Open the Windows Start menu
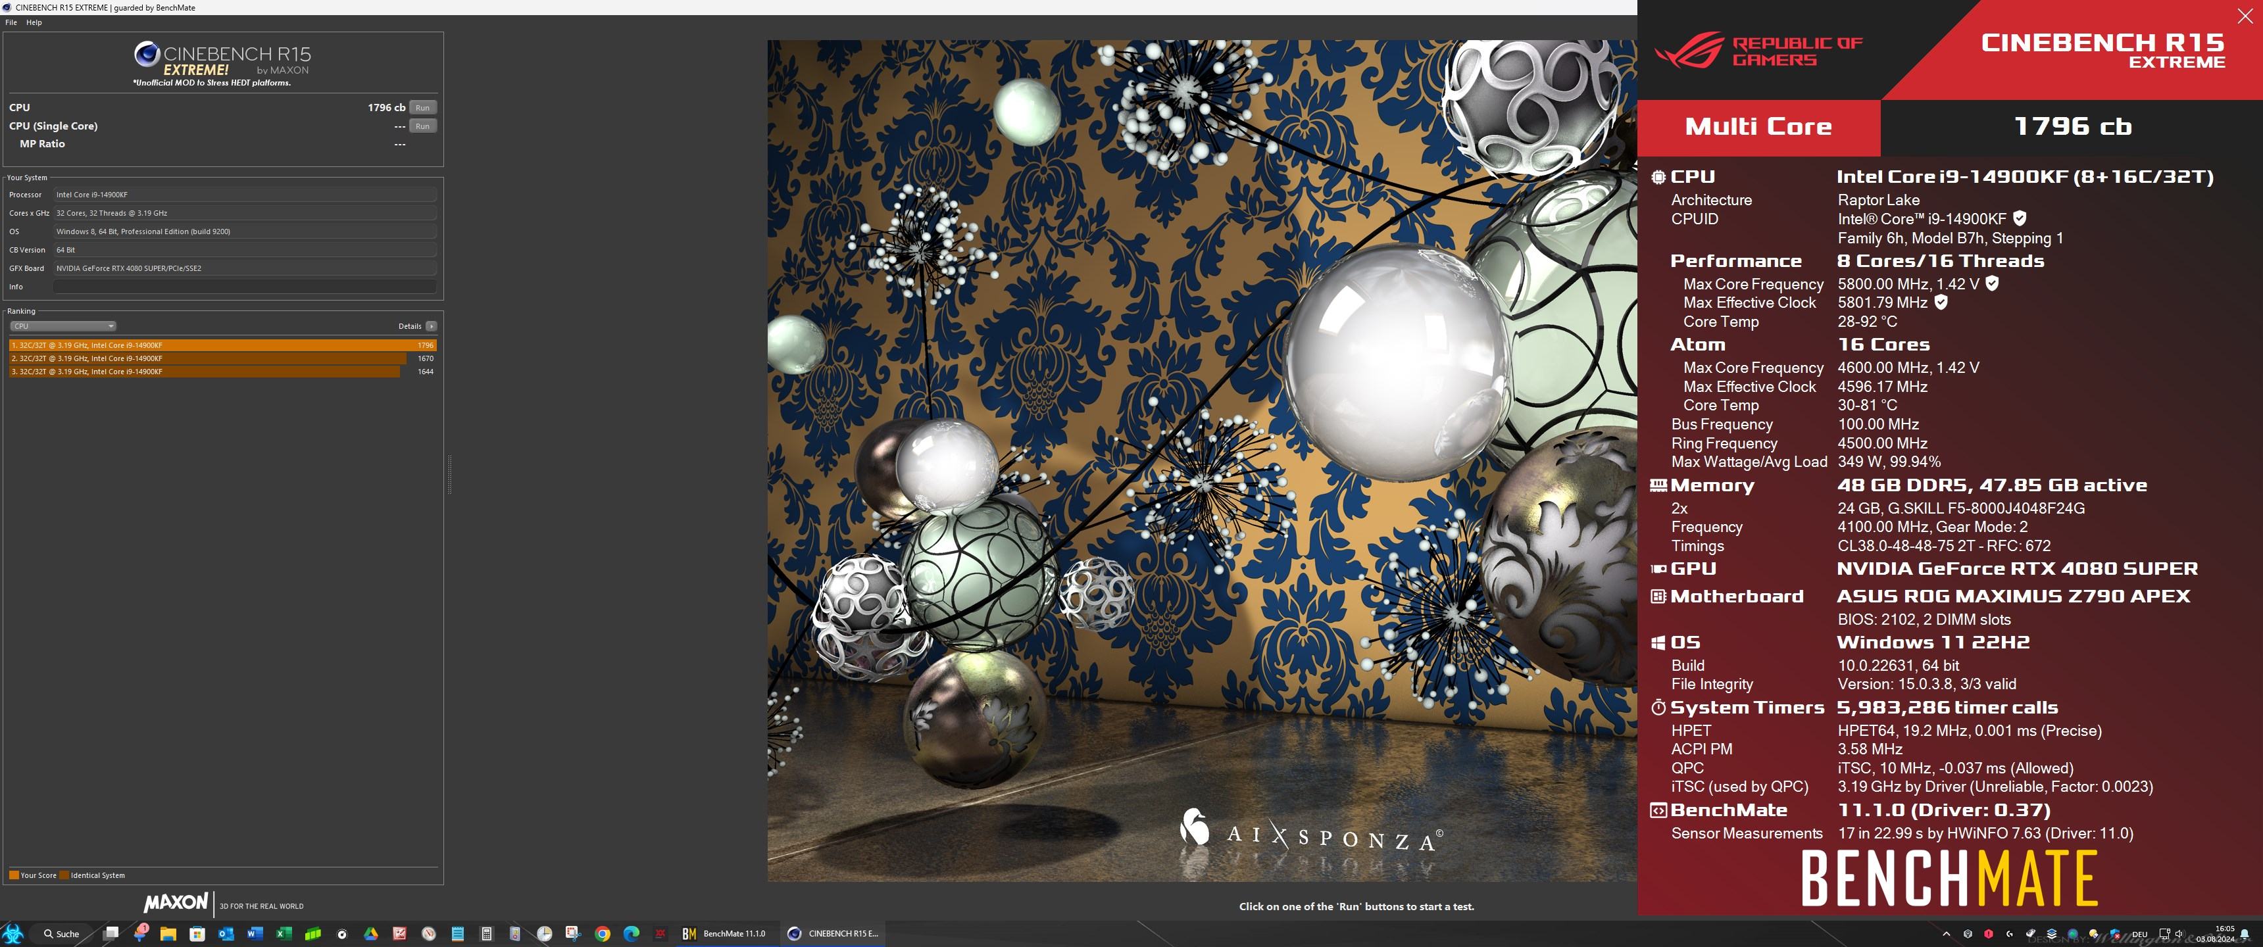The height and width of the screenshot is (947, 2263). click(x=12, y=934)
